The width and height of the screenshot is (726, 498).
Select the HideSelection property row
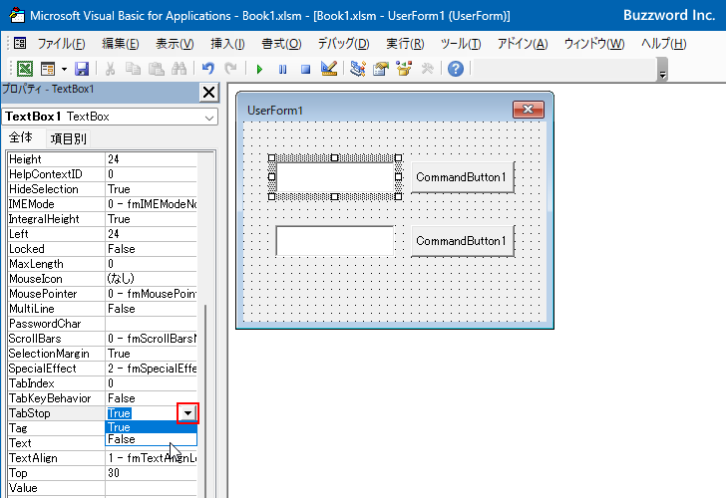coord(103,189)
